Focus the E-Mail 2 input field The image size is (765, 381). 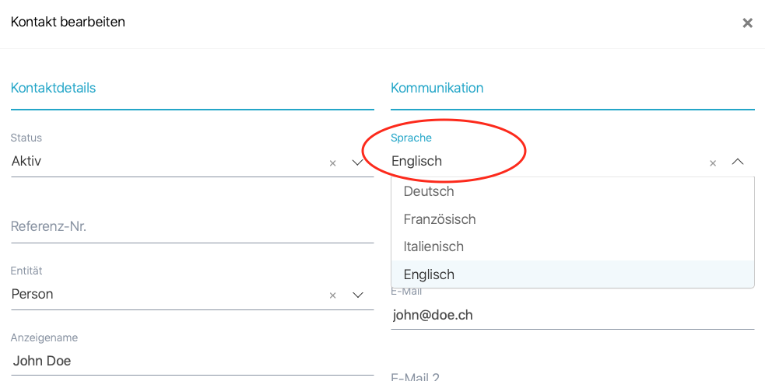coord(572,376)
